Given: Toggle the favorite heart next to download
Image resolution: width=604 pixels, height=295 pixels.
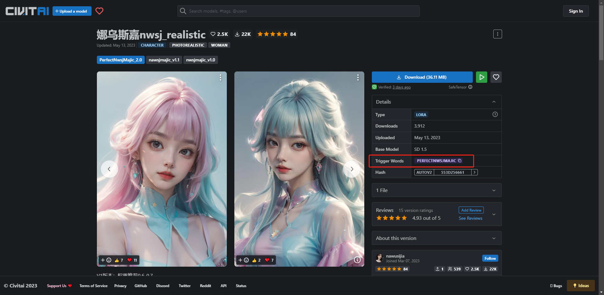Looking at the screenshot, I should 496,77.
